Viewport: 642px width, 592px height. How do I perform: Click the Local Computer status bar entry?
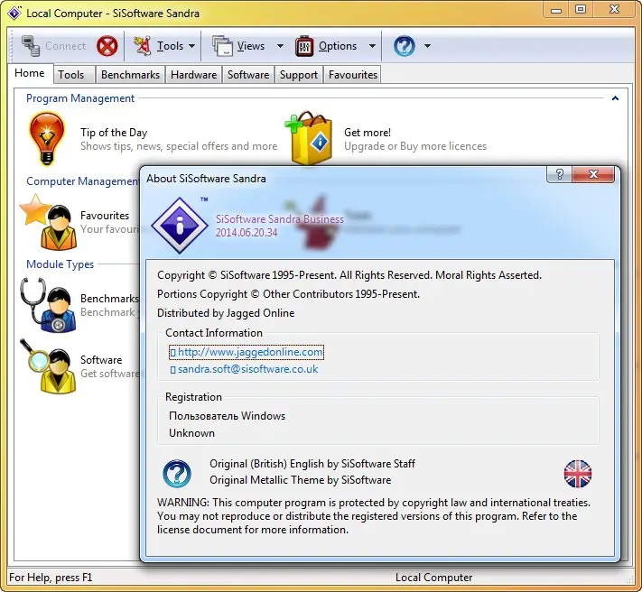coord(434,578)
